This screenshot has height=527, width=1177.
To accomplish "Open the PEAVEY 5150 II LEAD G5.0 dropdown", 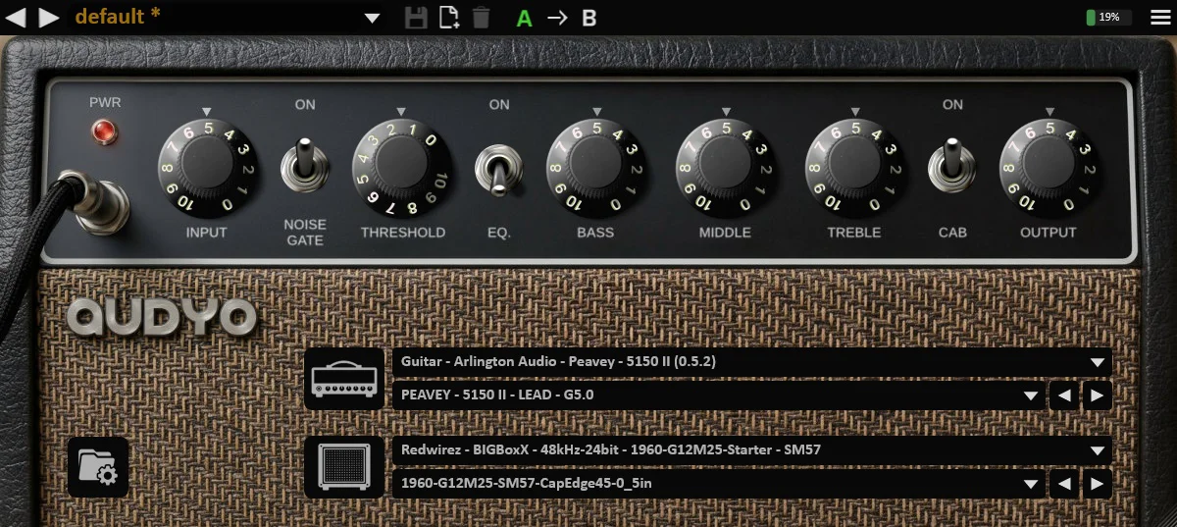I will point(718,395).
